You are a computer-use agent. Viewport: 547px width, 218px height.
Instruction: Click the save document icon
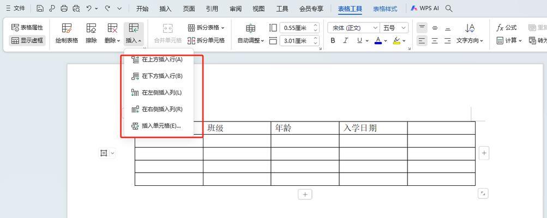click(x=40, y=8)
